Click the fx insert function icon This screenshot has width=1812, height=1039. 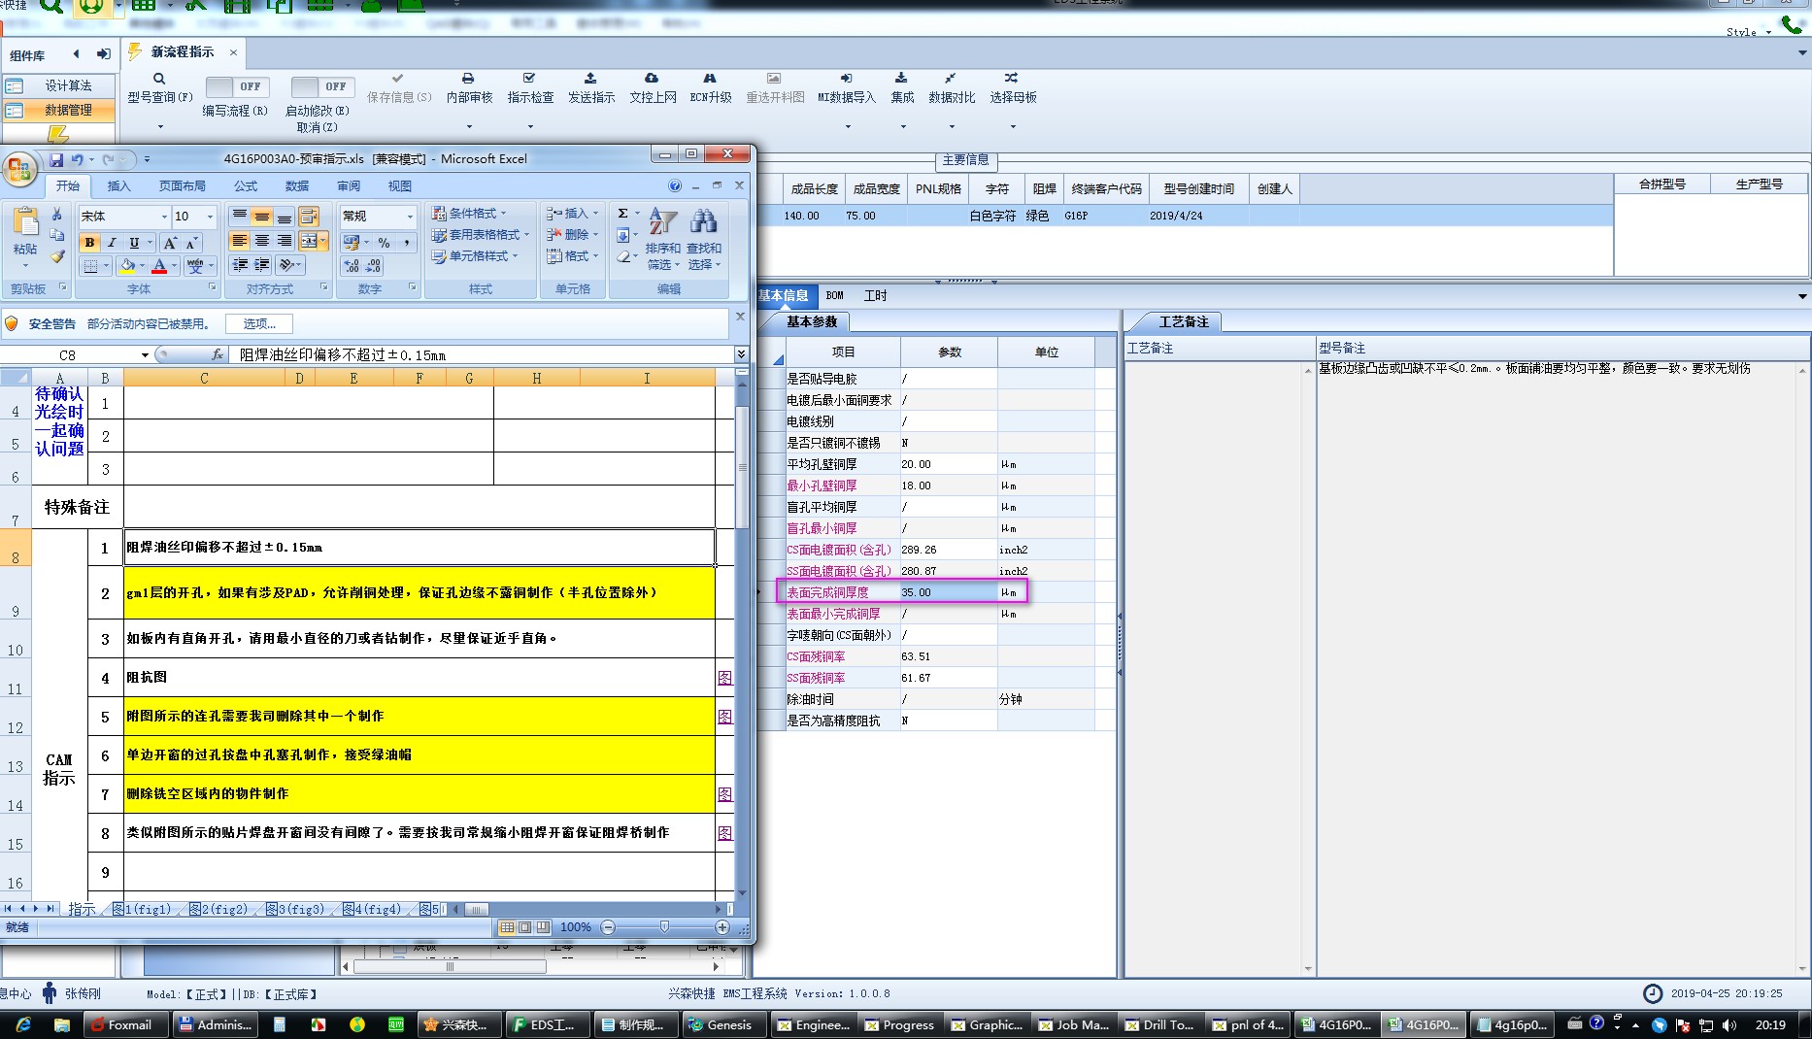point(218,354)
